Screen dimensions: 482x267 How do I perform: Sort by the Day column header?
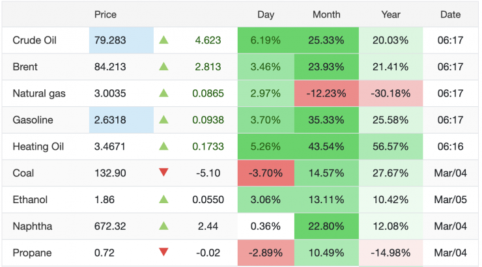pyautogui.click(x=266, y=14)
